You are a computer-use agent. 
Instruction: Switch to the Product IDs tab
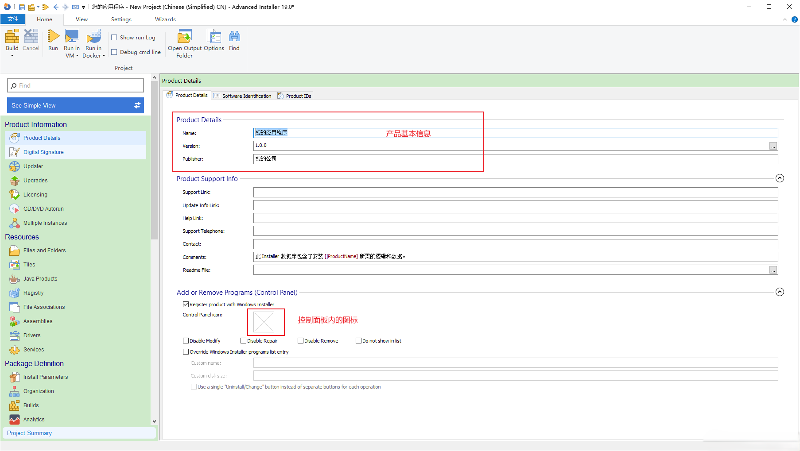click(x=294, y=96)
